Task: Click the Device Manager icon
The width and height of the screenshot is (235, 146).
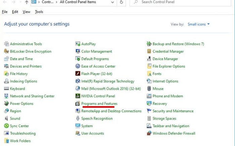Action: 149,59
